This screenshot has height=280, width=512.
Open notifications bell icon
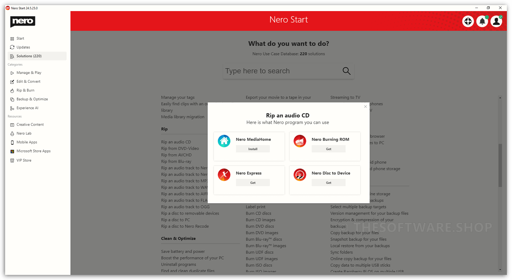(482, 21)
